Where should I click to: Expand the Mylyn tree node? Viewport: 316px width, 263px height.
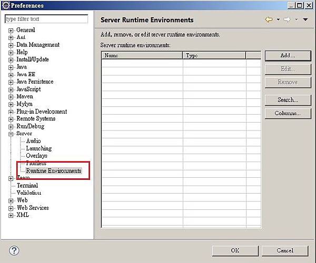[11, 105]
